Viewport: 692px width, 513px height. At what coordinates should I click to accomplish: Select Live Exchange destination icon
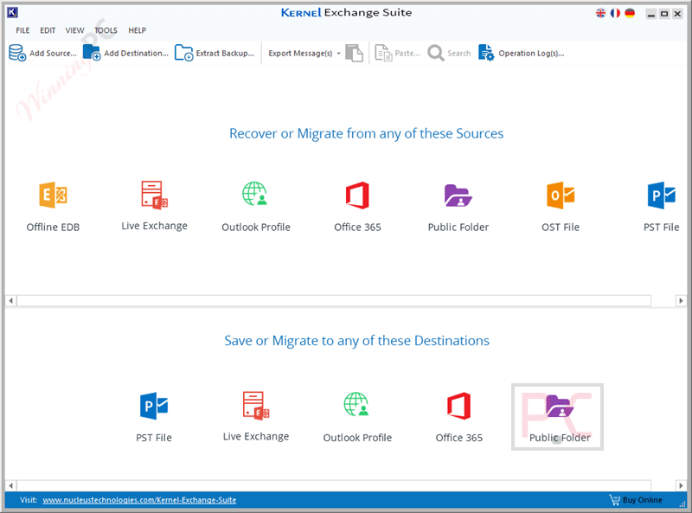pyautogui.click(x=256, y=416)
